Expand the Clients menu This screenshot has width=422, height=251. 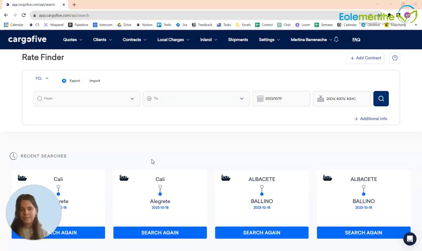pyautogui.click(x=102, y=39)
